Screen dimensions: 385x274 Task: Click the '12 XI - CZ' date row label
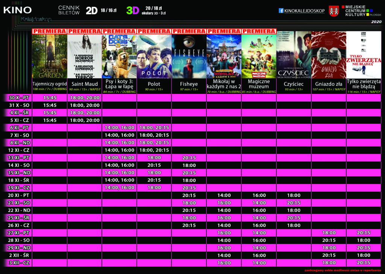point(19,150)
